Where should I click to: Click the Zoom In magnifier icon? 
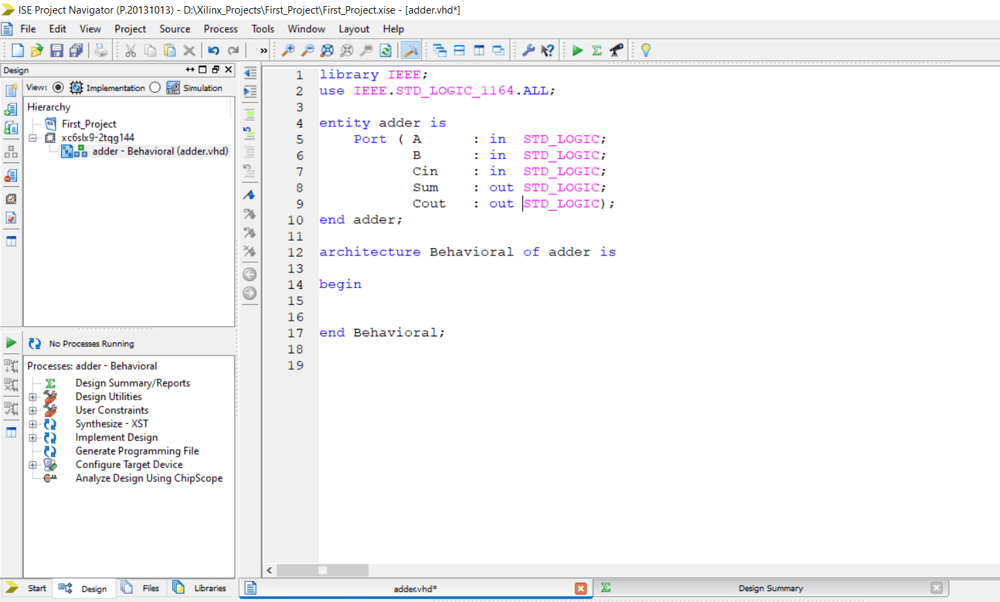[288, 50]
